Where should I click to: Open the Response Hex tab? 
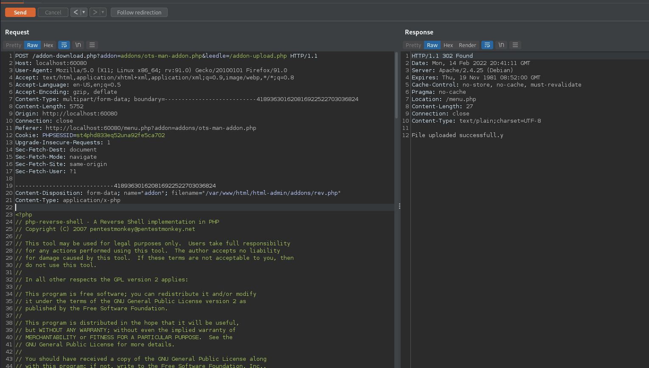point(448,45)
